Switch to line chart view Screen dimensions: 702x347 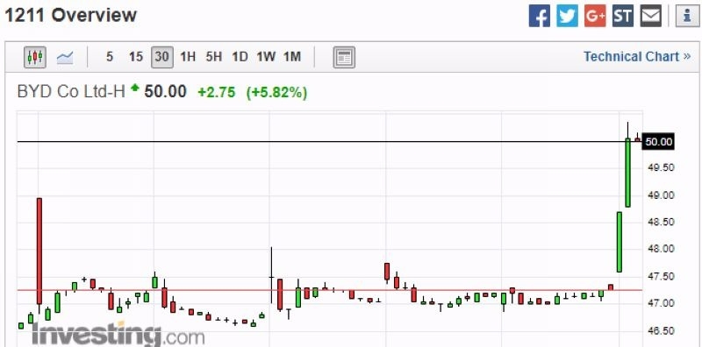tap(65, 57)
